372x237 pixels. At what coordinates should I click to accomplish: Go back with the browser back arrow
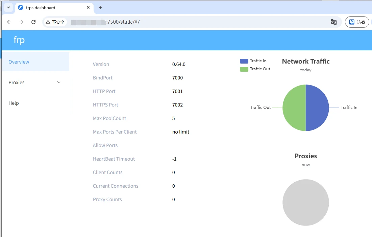(x=9, y=22)
